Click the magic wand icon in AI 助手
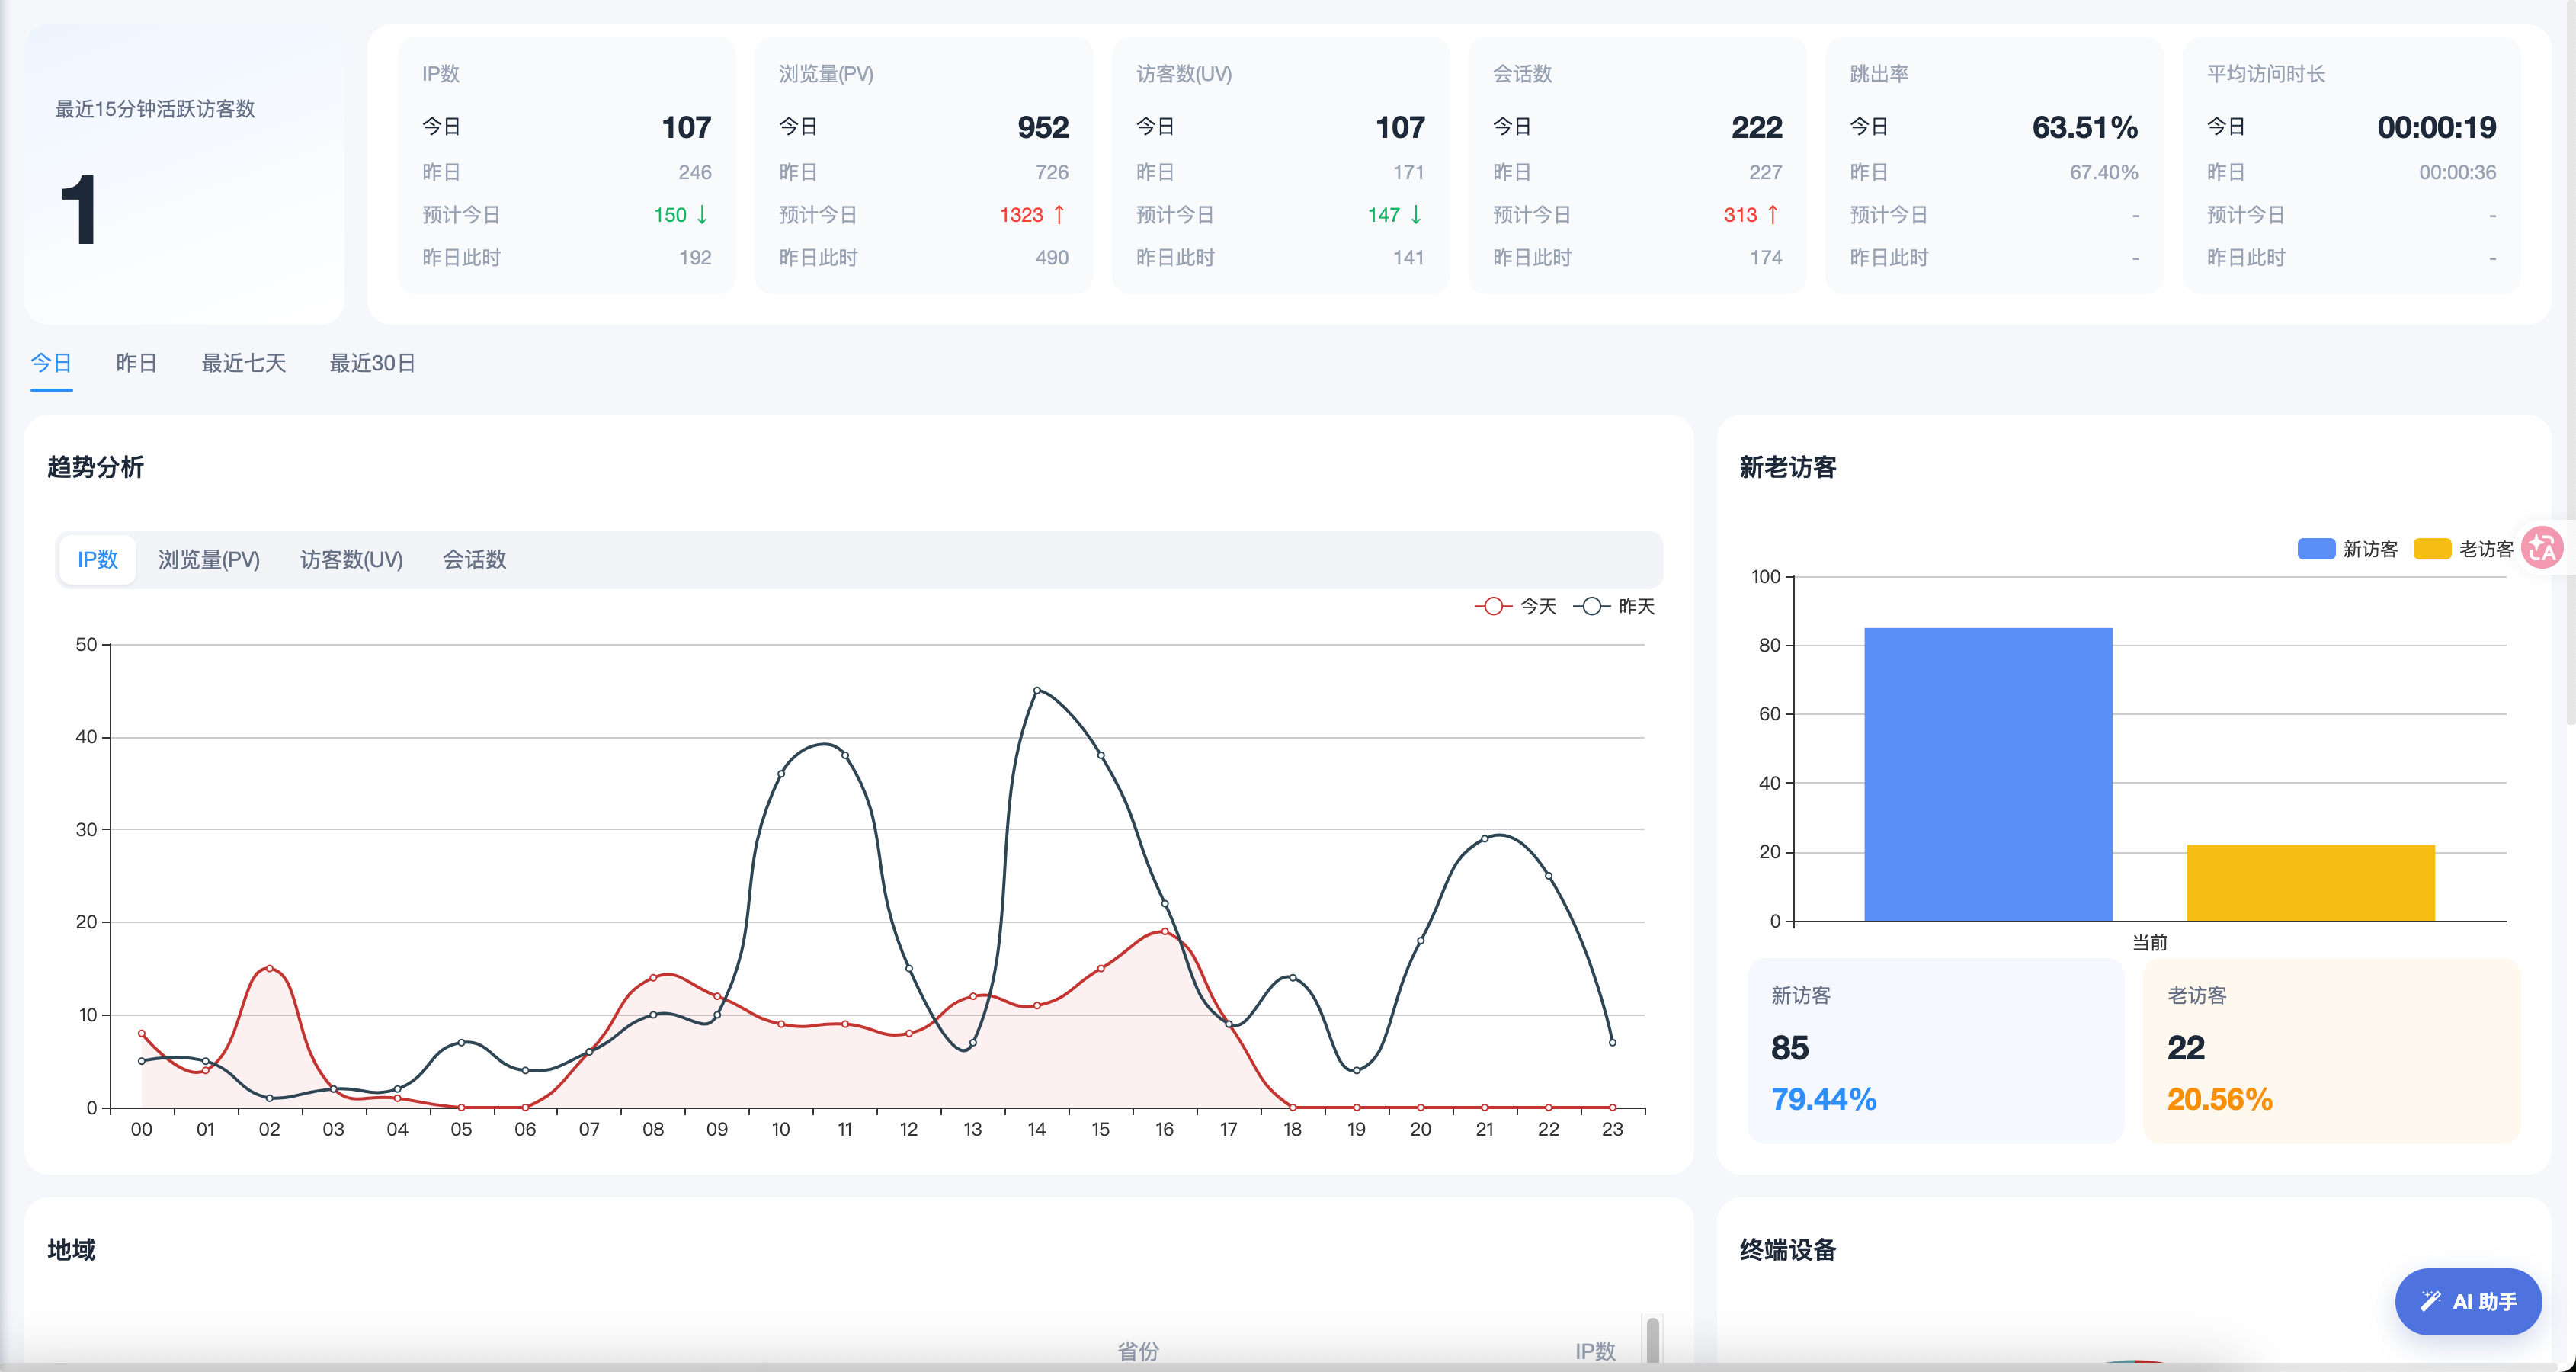 [x=2430, y=1301]
